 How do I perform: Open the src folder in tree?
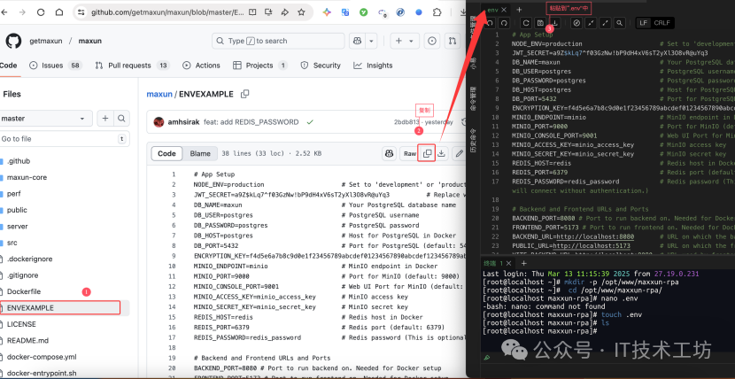(x=12, y=243)
